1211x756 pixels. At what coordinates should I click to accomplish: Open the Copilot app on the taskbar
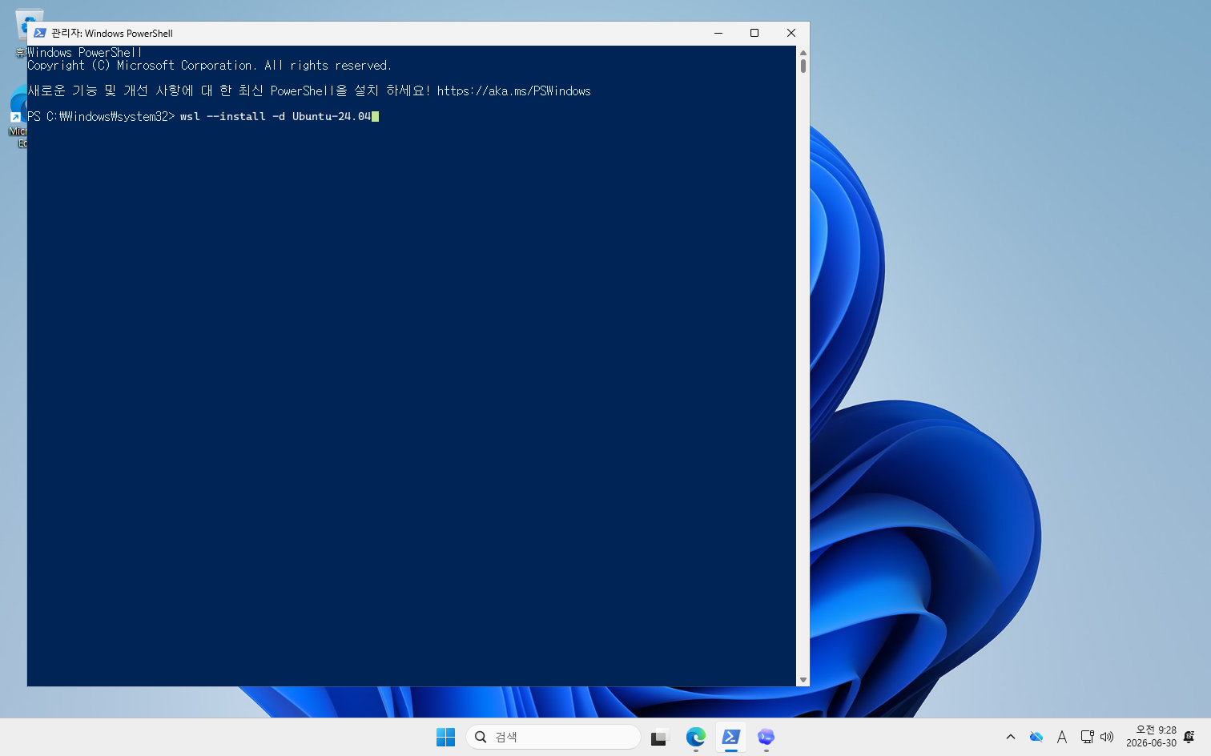coord(766,737)
